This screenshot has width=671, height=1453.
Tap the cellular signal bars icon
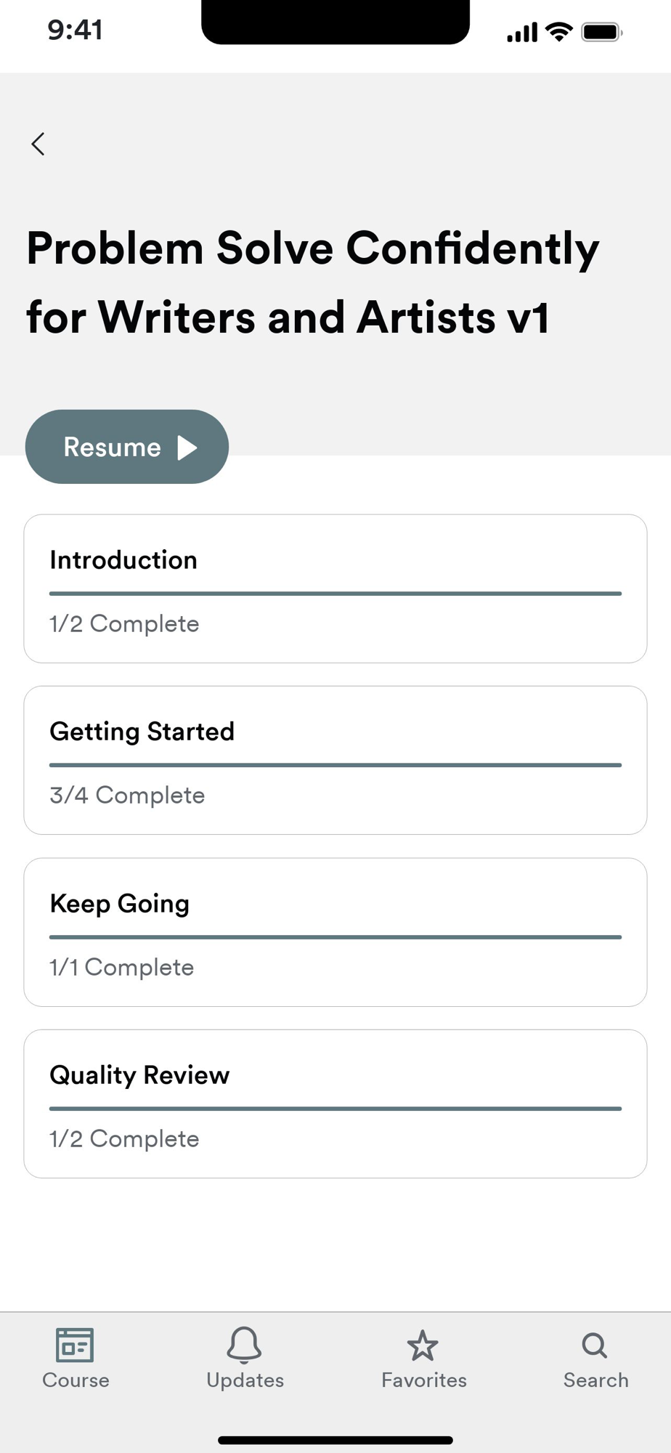click(522, 33)
